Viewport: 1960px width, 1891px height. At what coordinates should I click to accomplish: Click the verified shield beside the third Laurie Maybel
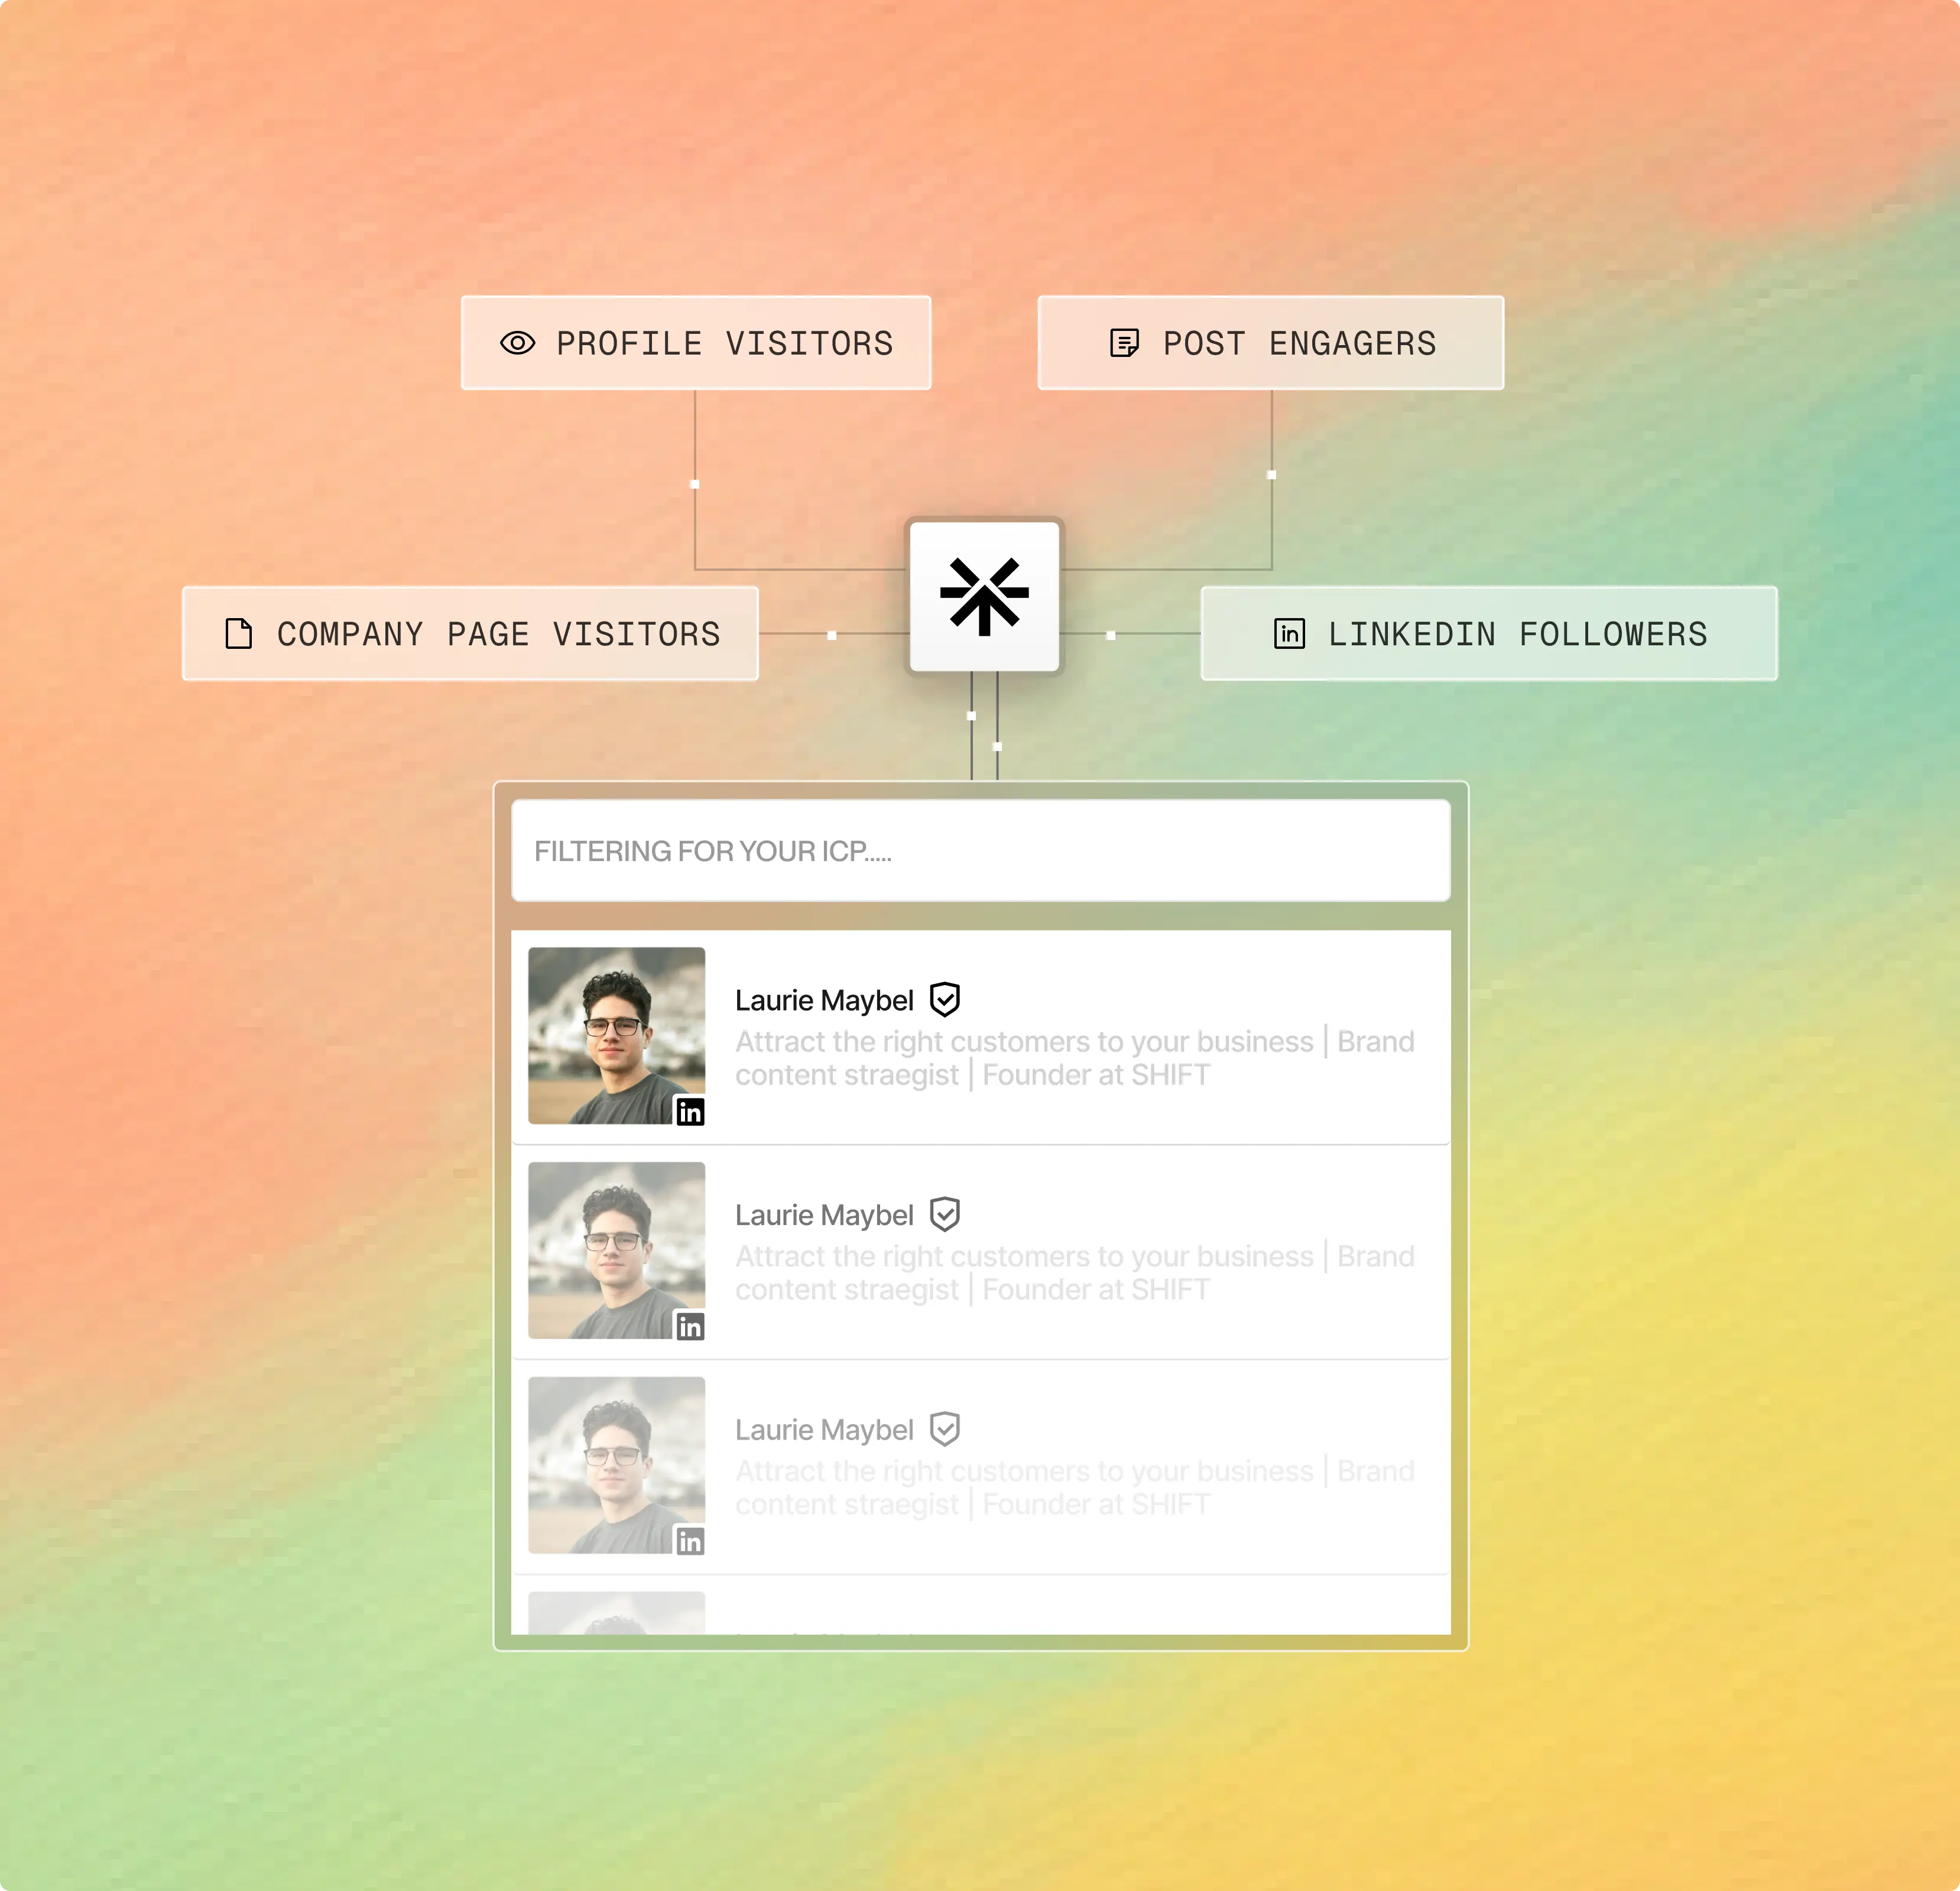tap(945, 1429)
